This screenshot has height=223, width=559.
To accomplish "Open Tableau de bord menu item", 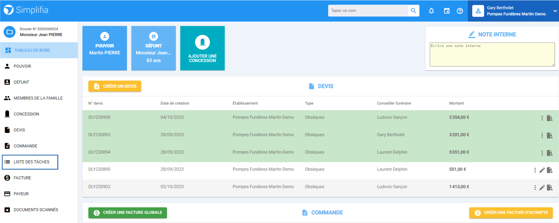I will click(x=39, y=50).
